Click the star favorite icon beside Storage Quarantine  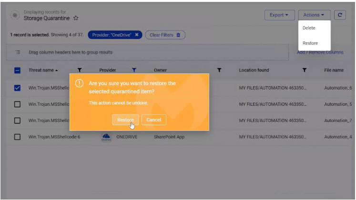(x=76, y=18)
